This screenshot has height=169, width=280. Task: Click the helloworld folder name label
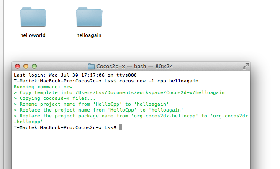[33, 35]
